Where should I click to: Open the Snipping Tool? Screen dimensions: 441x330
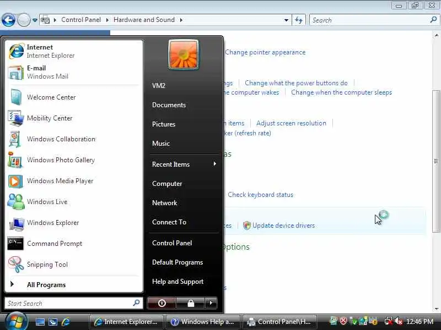74,265
